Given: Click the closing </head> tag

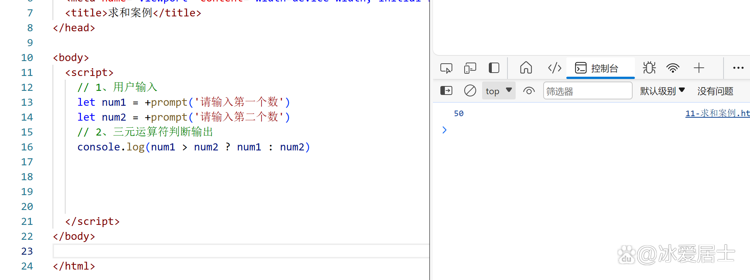Looking at the screenshot, I should pos(74,28).
